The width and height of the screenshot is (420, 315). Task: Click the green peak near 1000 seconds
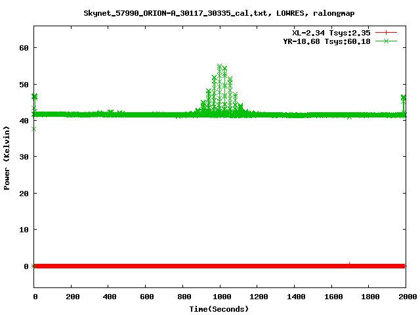(220, 66)
